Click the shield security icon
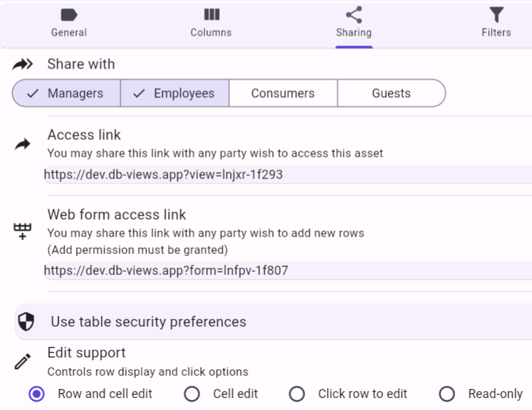 [x=26, y=322]
